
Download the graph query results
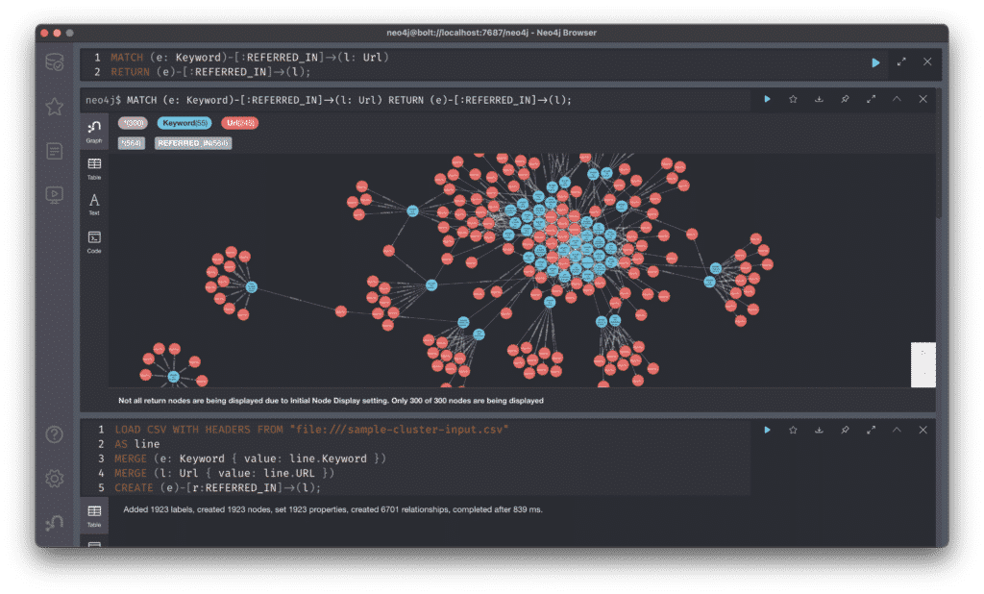pos(818,98)
